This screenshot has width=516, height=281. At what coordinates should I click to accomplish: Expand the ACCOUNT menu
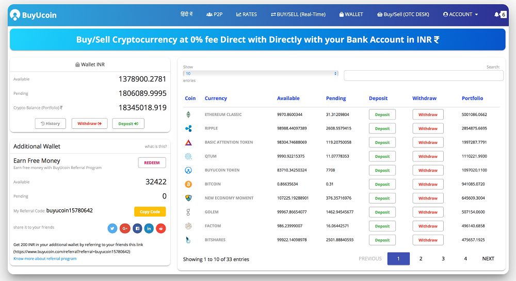click(460, 14)
